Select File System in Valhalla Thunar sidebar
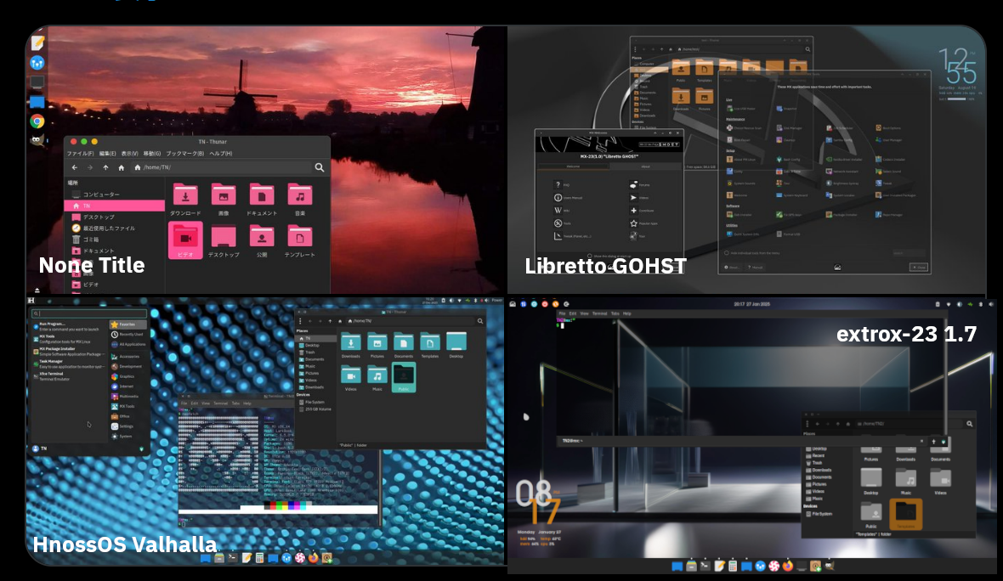The width and height of the screenshot is (1003, 581). (x=314, y=402)
